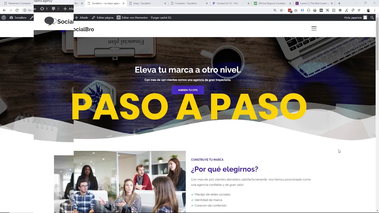Click the Eleva tu marca a otro nivel heading
Viewport: 379px width, 213px height.
188,70
